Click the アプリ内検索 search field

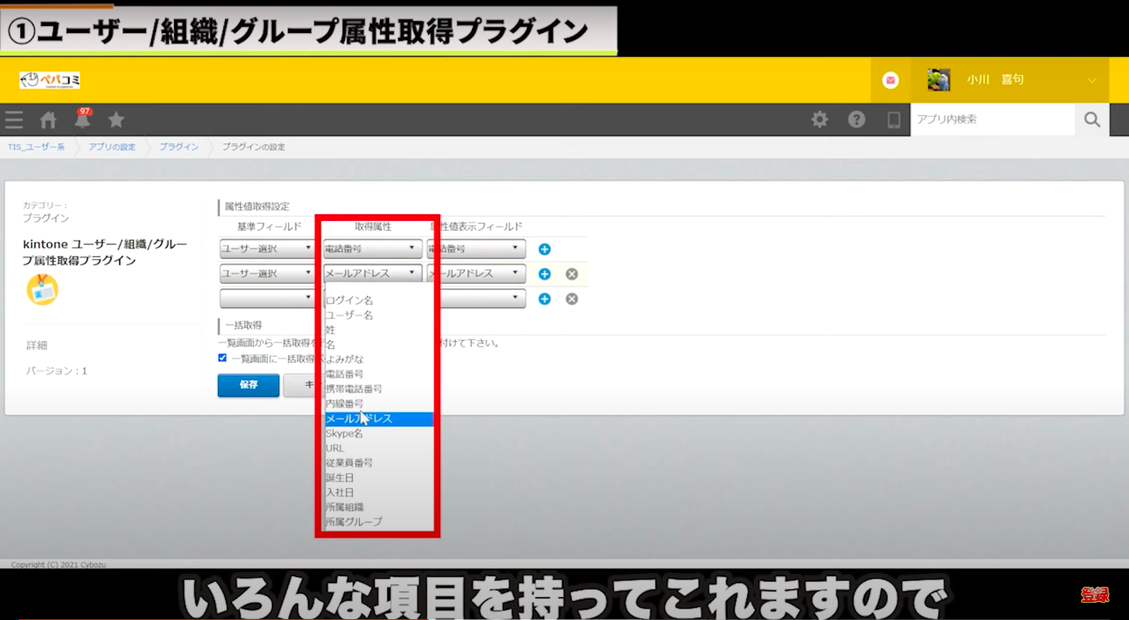point(992,120)
